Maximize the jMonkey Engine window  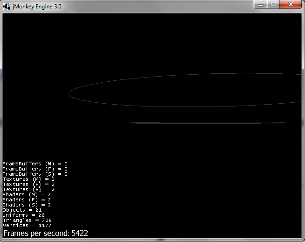click(x=273, y=5)
